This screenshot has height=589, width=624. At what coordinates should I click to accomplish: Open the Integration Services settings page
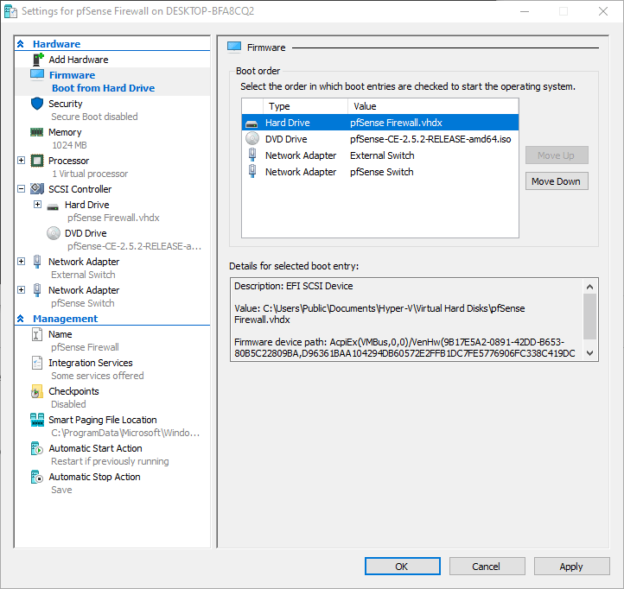pyautogui.click(x=91, y=363)
